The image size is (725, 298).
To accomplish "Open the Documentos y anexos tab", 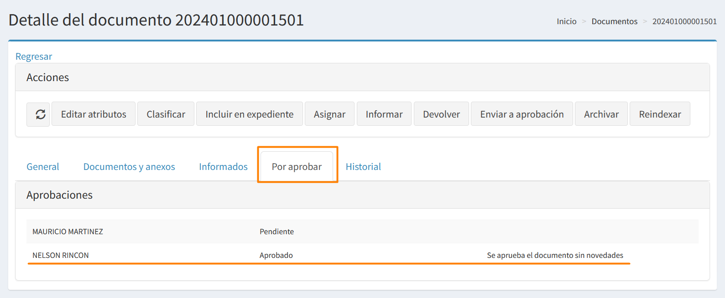I will [129, 167].
